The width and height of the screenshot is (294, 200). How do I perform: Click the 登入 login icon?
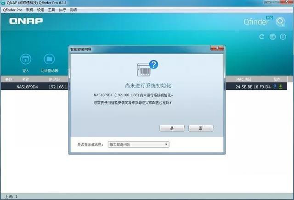tap(26, 59)
